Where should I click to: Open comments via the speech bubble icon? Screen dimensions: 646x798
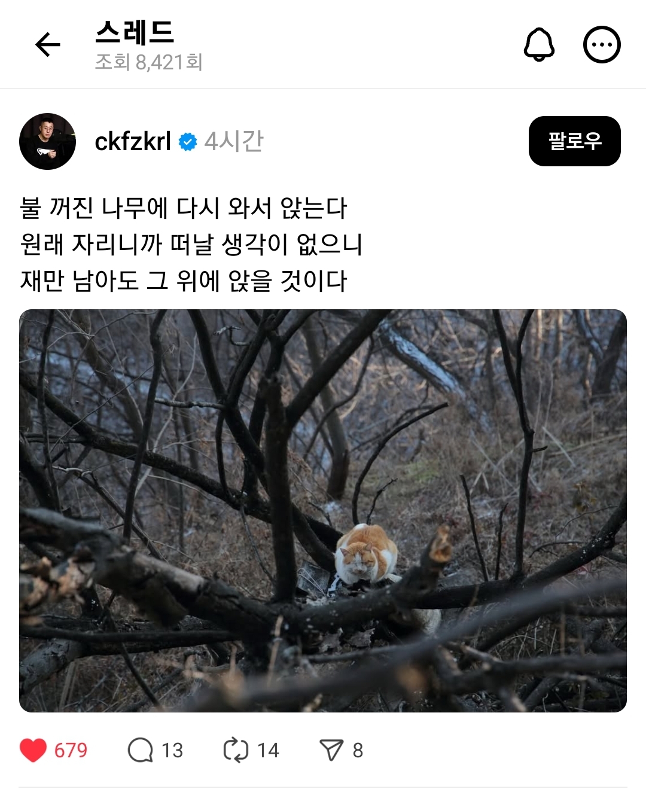141,750
